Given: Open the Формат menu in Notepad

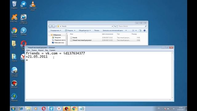Looking at the screenshot, I should [41, 50].
